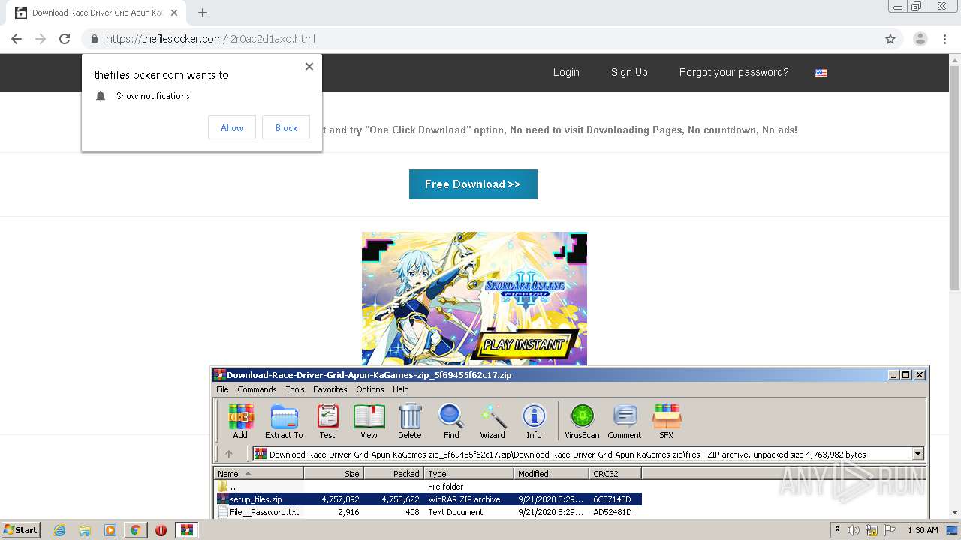Bookmark this page with the star icon
The image size is (961, 540).
(x=890, y=39)
